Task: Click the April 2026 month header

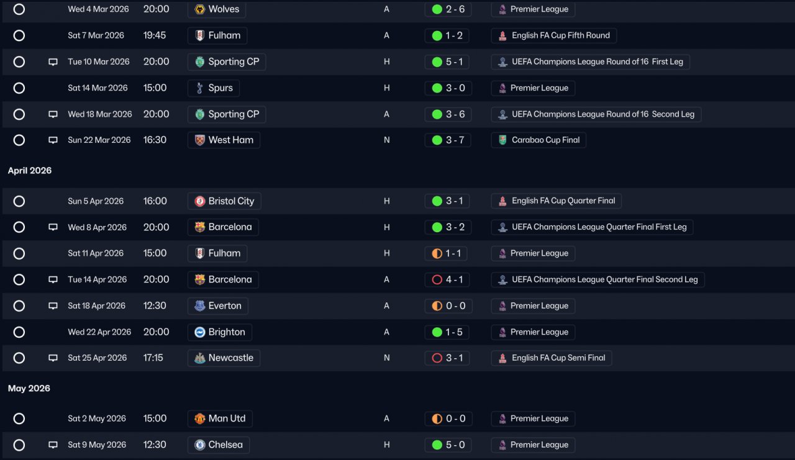Action: 30,171
